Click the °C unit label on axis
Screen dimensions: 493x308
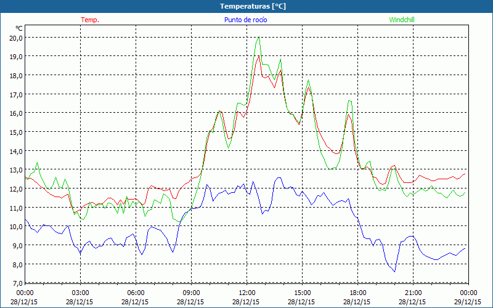coord(19,28)
